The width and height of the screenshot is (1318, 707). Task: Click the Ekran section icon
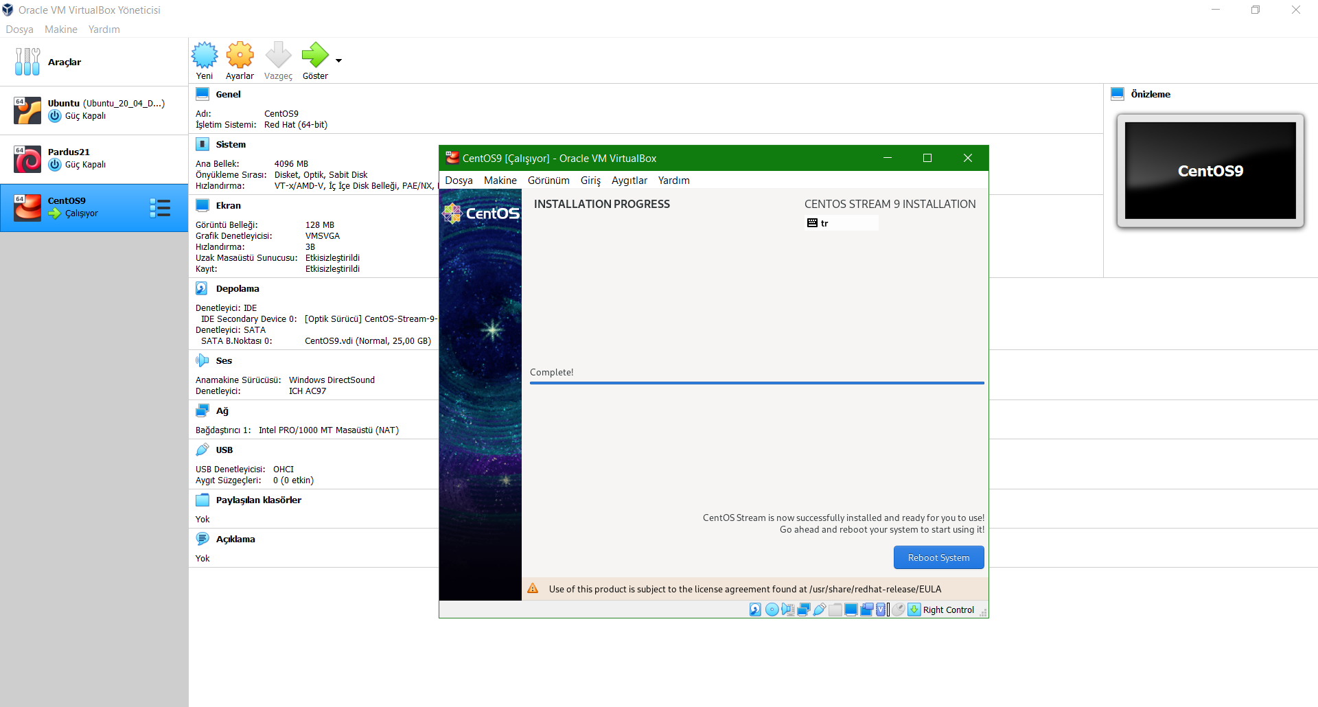(x=203, y=205)
